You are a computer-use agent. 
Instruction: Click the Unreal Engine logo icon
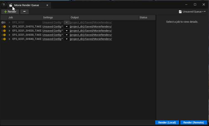[4, 5]
